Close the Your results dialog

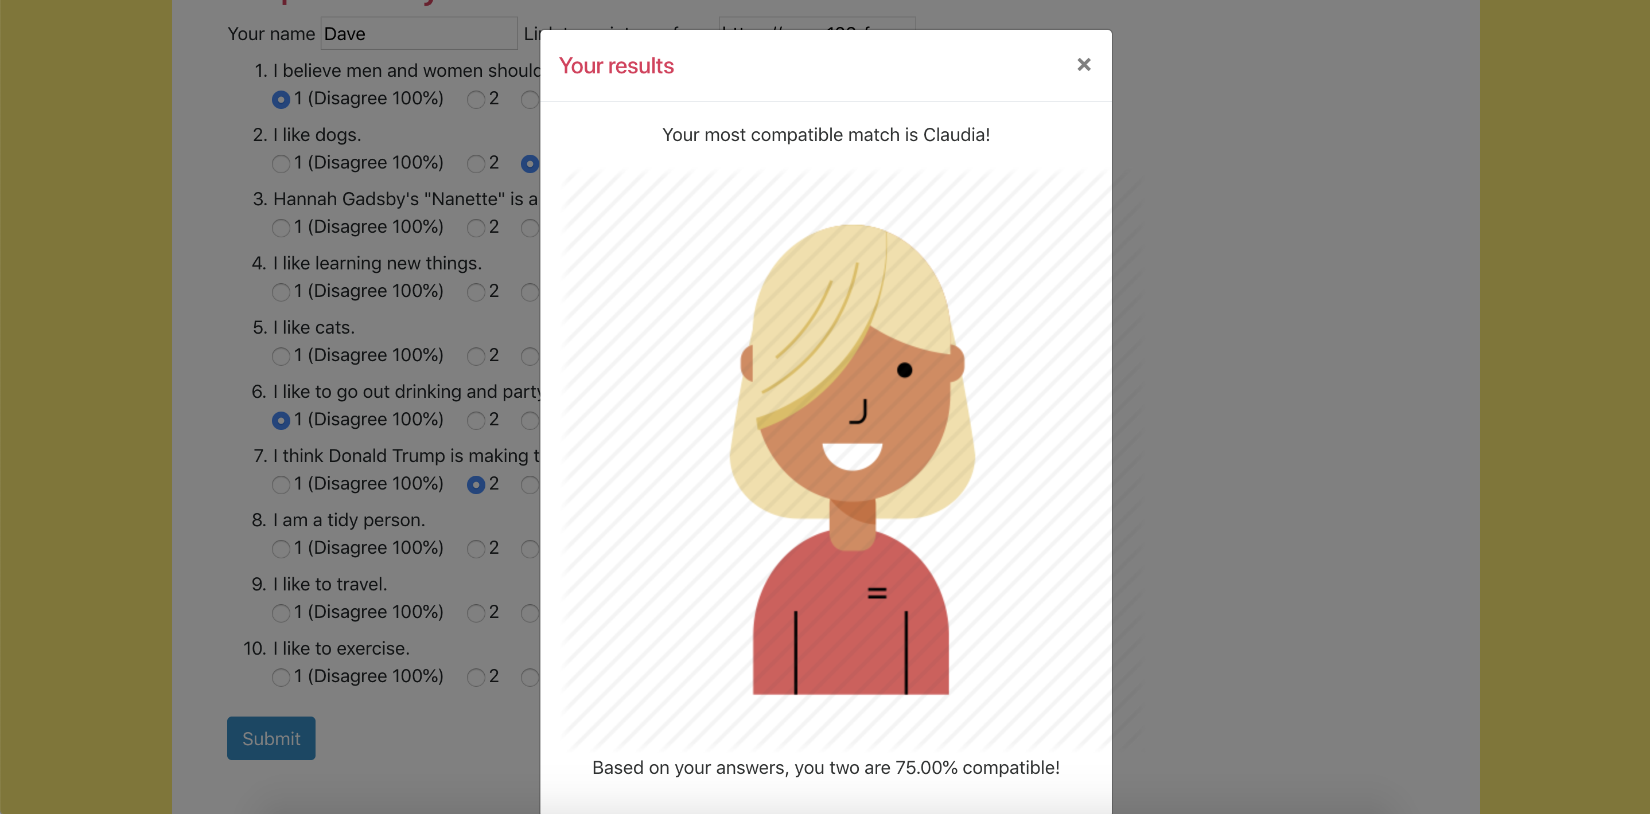pyautogui.click(x=1083, y=65)
